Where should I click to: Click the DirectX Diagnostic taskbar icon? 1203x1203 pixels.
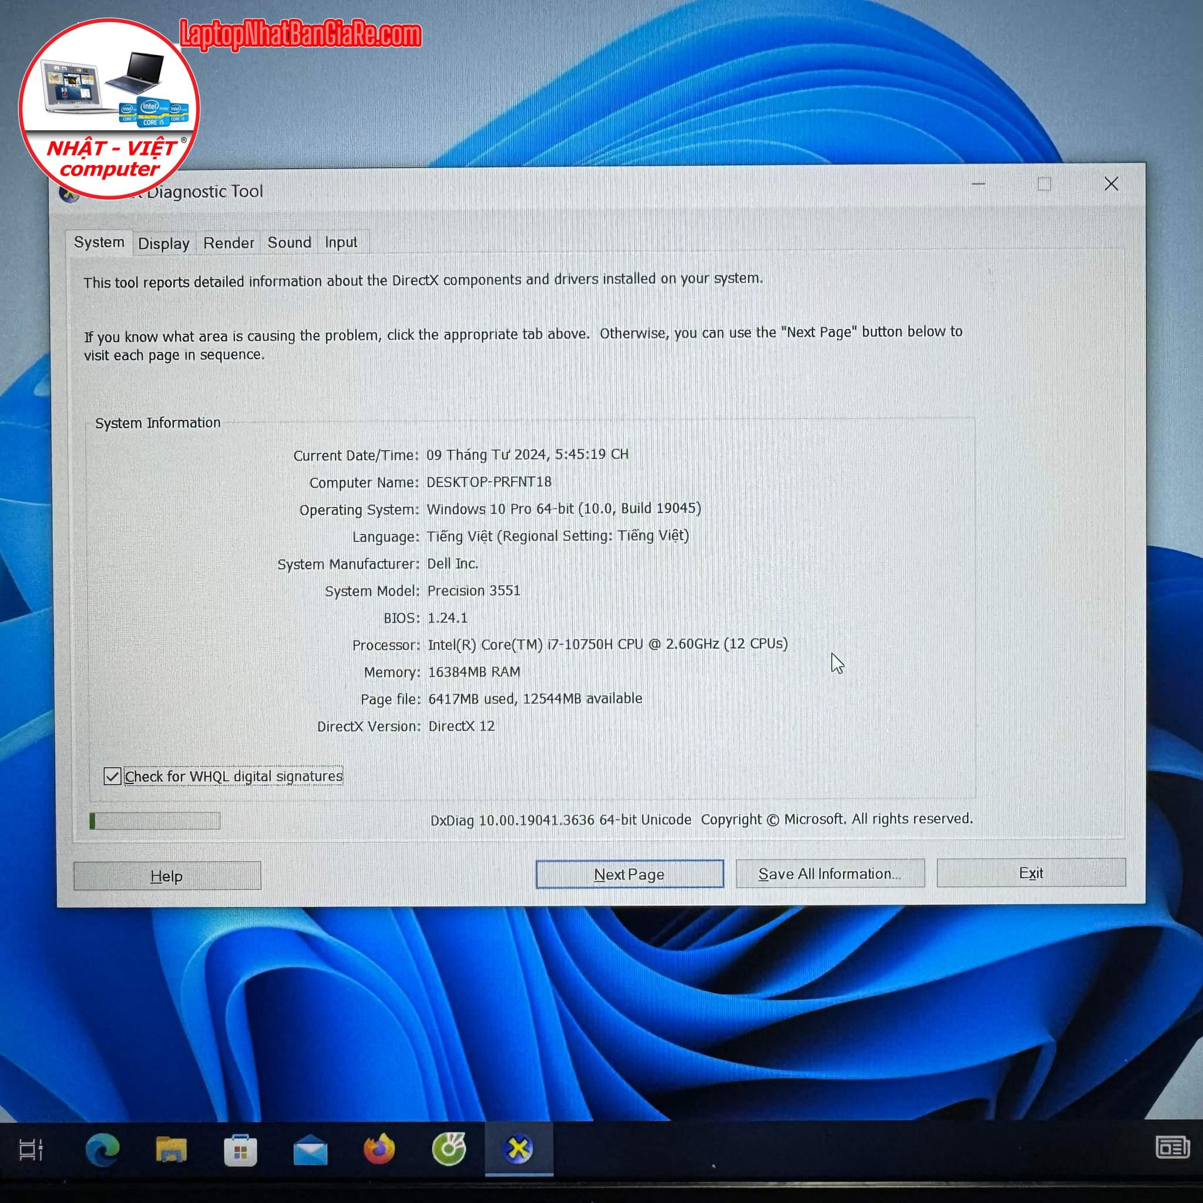(518, 1150)
